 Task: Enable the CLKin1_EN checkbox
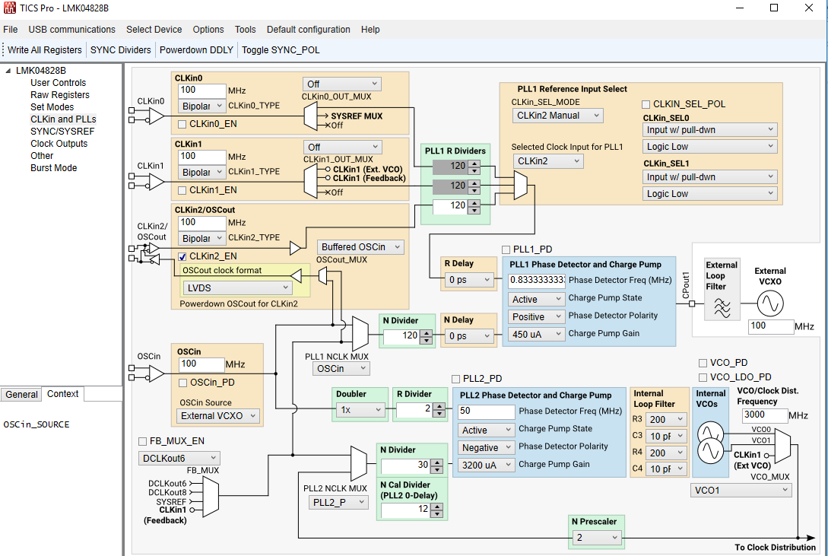pyautogui.click(x=182, y=190)
